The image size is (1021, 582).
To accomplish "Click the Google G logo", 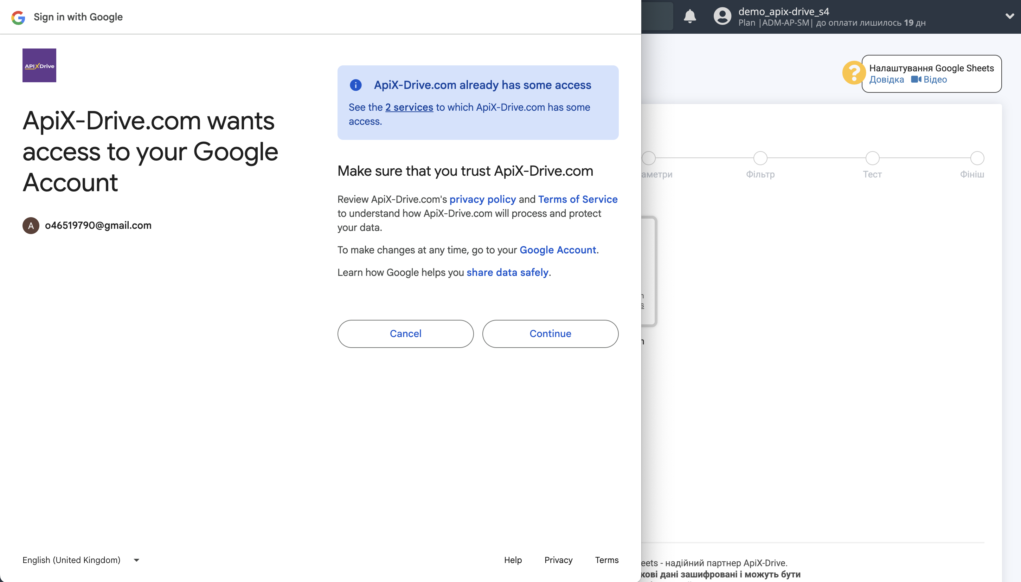I will pos(18,17).
